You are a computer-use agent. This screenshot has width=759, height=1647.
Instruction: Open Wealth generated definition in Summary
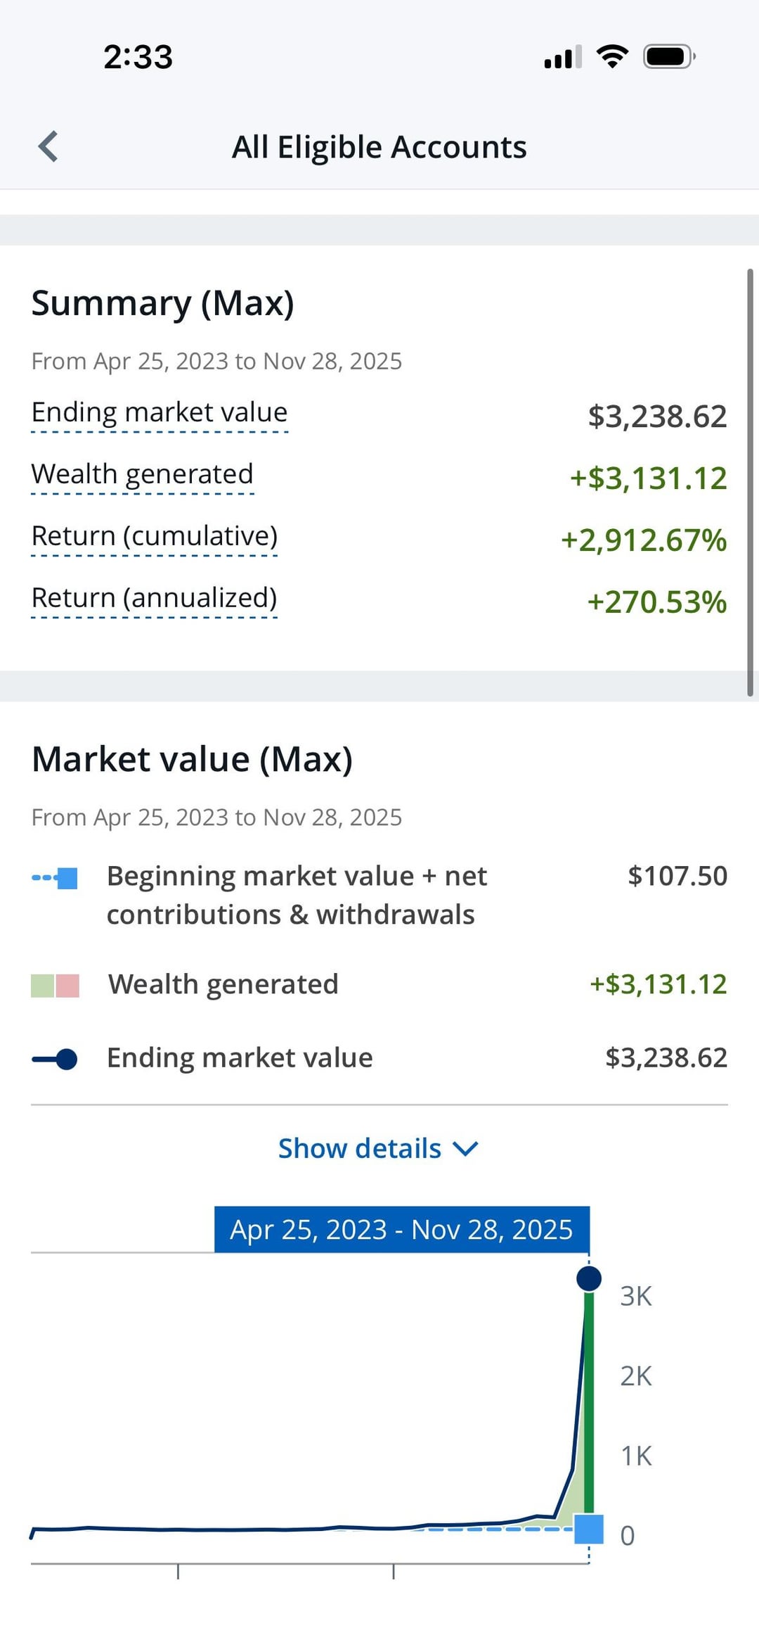point(142,474)
